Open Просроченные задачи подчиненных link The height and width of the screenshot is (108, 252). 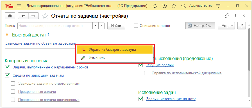click(49, 100)
